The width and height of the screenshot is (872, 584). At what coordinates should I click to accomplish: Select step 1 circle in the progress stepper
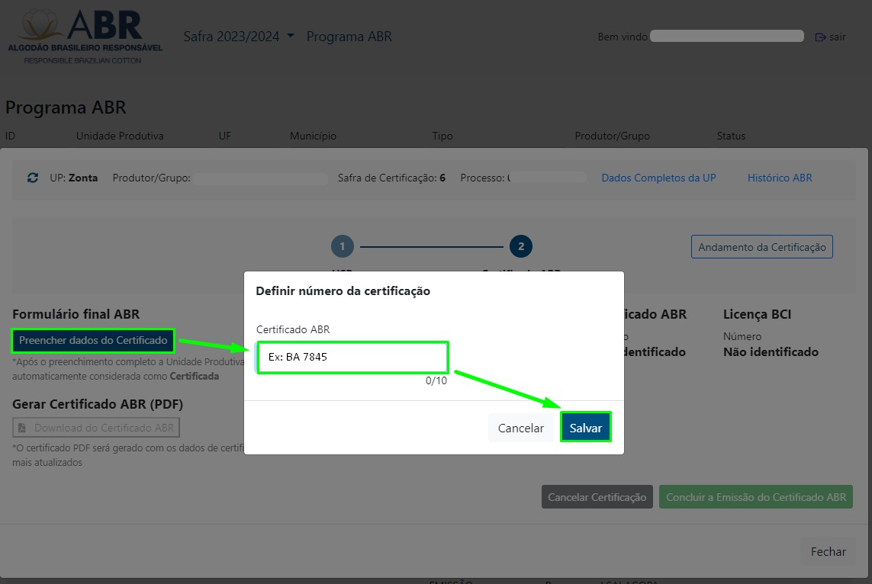(343, 246)
